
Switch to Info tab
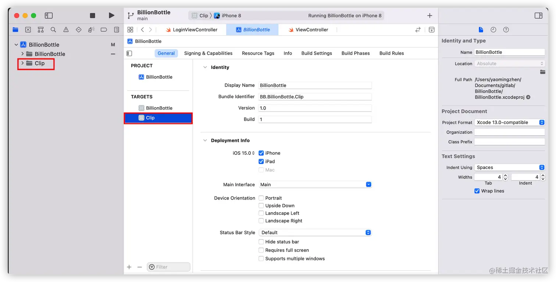[x=288, y=53]
